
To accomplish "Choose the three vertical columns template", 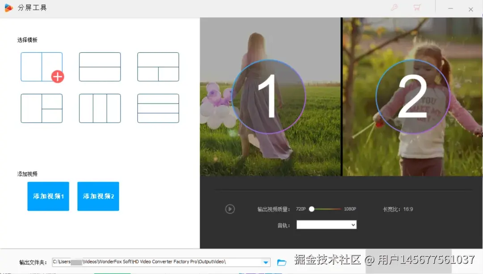I will [x=99, y=108].
